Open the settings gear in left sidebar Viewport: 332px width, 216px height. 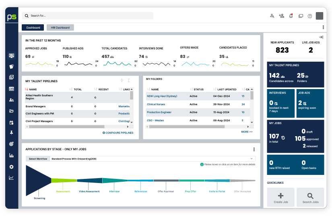pyautogui.click(x=11, y=167)
